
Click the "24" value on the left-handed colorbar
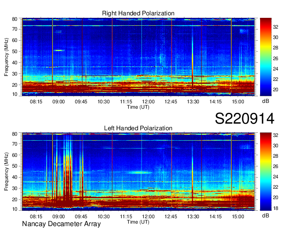(276, 177)
